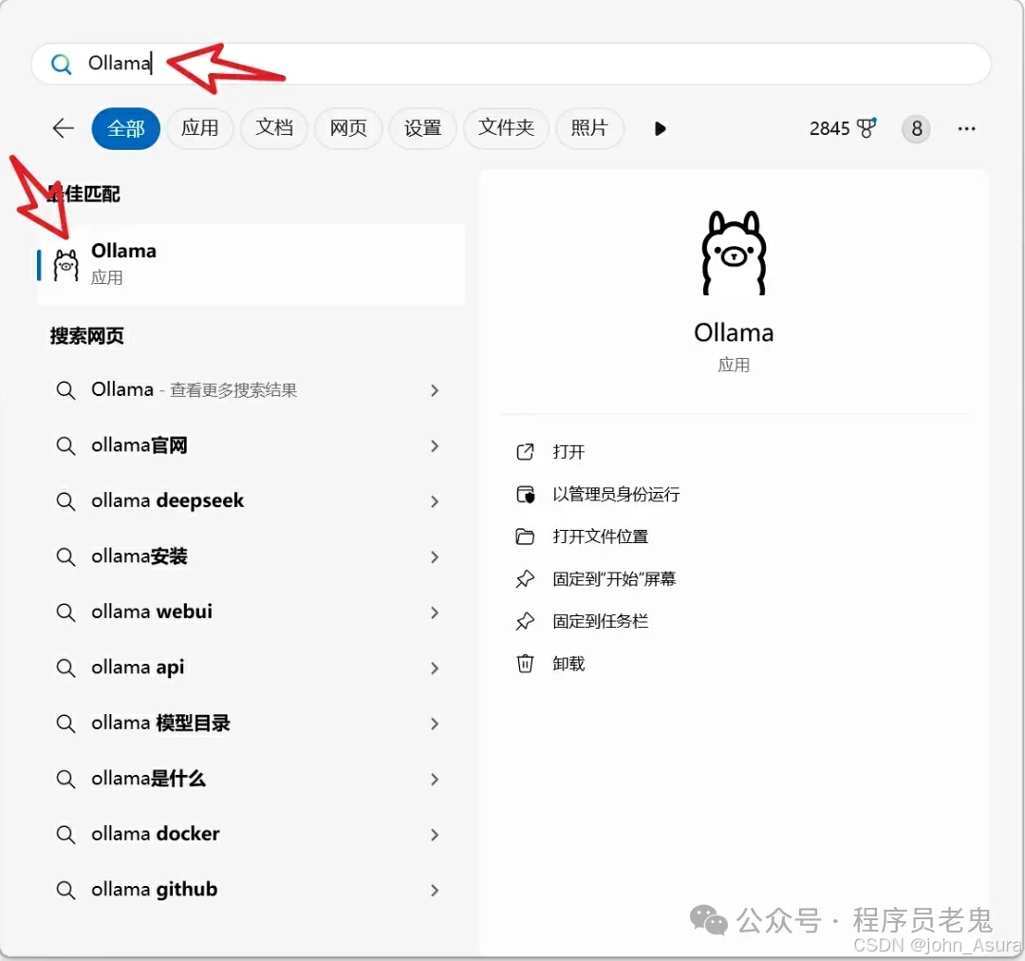The image size is (1025, 961).
Task: Select the 全部 filter tab
Action: [126, 128]
